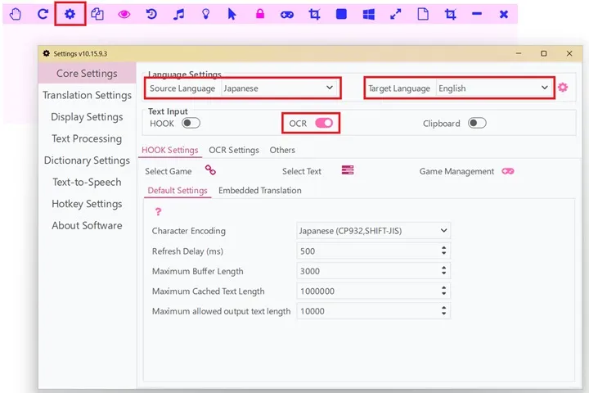This screenshot has height=393, width=589.
Task: Click the game controller icon in toolbar
Action: point(287,15)
